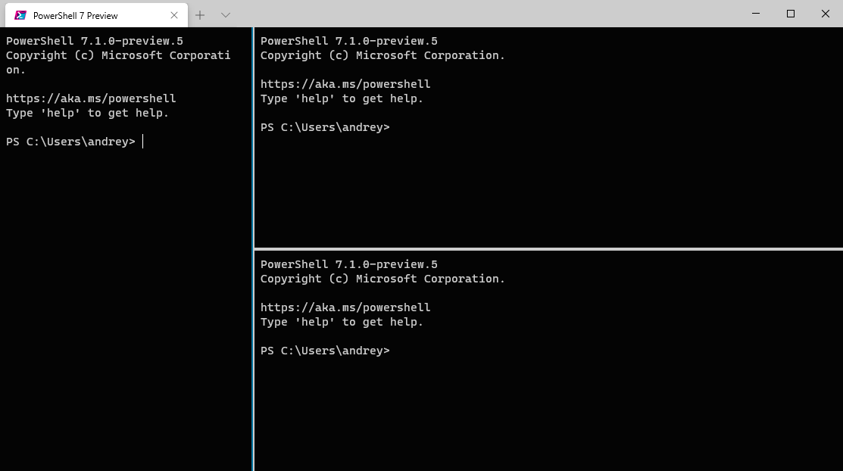Minimize the terminal window
The image size is (843, 471).
(756, 14)
